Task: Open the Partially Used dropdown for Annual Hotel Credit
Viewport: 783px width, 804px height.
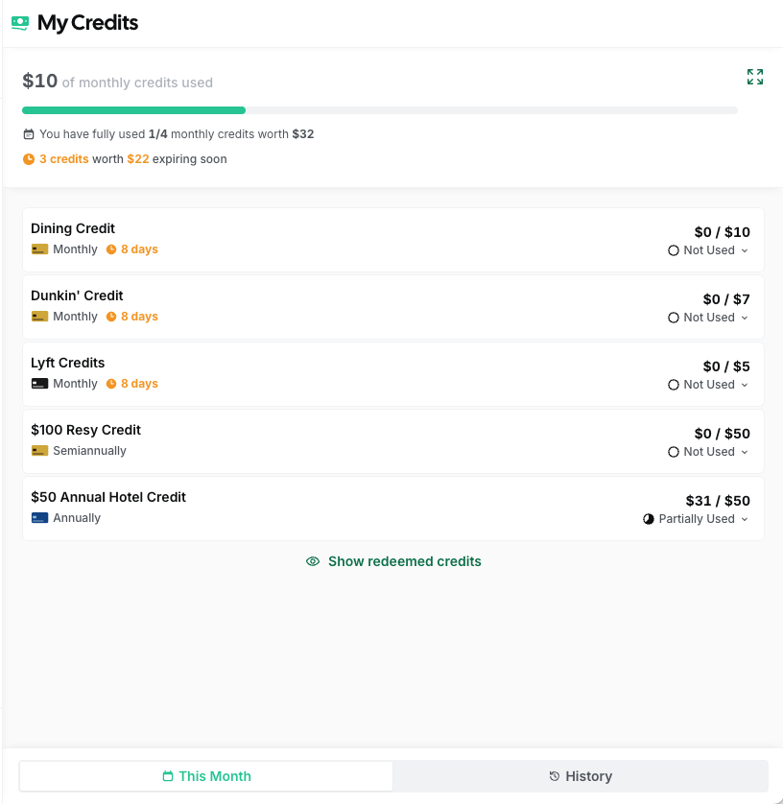Action: [743, 518]
